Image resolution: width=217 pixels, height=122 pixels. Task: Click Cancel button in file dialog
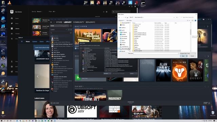(x=192, y=56)
